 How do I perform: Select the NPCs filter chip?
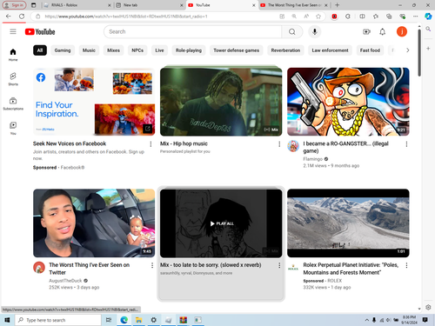tap(137, 50)
